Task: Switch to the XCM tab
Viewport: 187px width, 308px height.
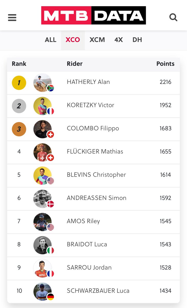Action: [x=97, y=40]
